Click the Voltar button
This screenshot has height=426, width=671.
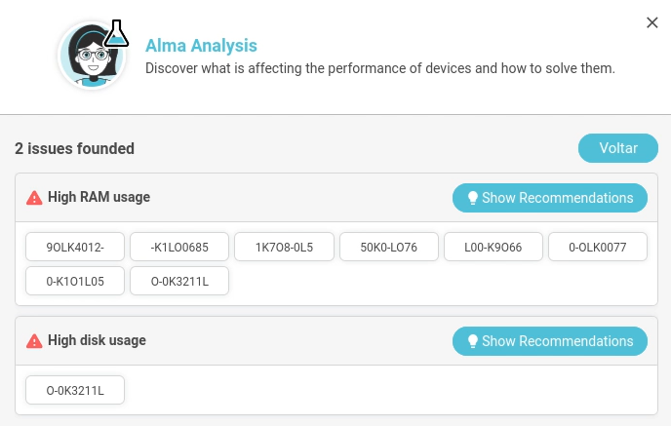618,148
